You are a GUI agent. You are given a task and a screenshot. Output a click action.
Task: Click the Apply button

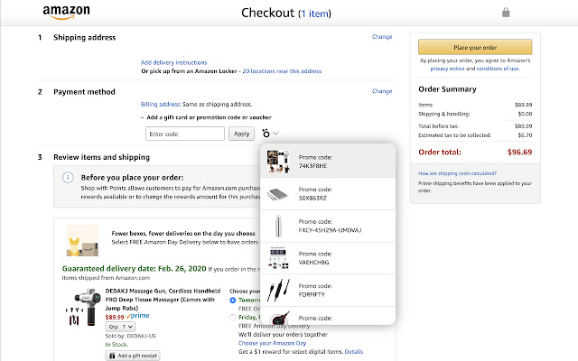click(x=241, y=134)
